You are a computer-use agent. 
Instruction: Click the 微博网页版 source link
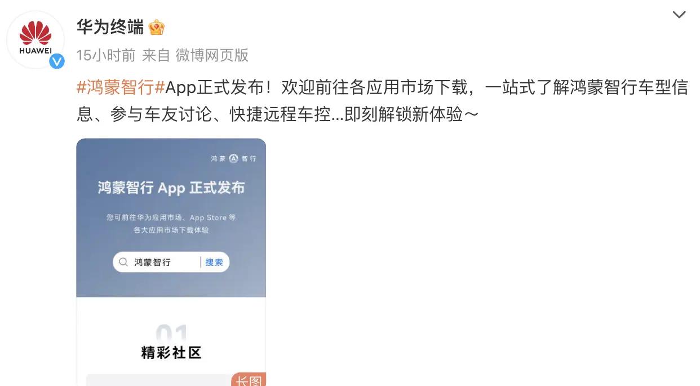coord(212,55)
